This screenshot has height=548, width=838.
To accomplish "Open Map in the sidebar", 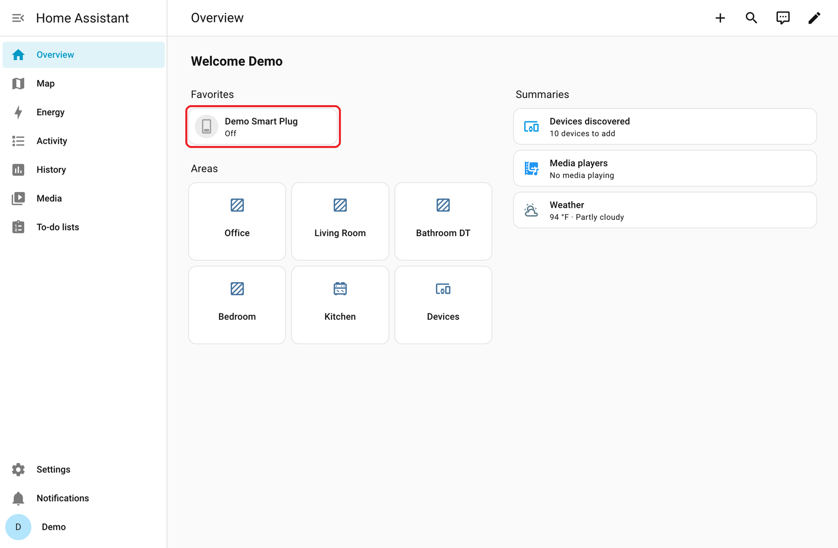I will (84, 84).
